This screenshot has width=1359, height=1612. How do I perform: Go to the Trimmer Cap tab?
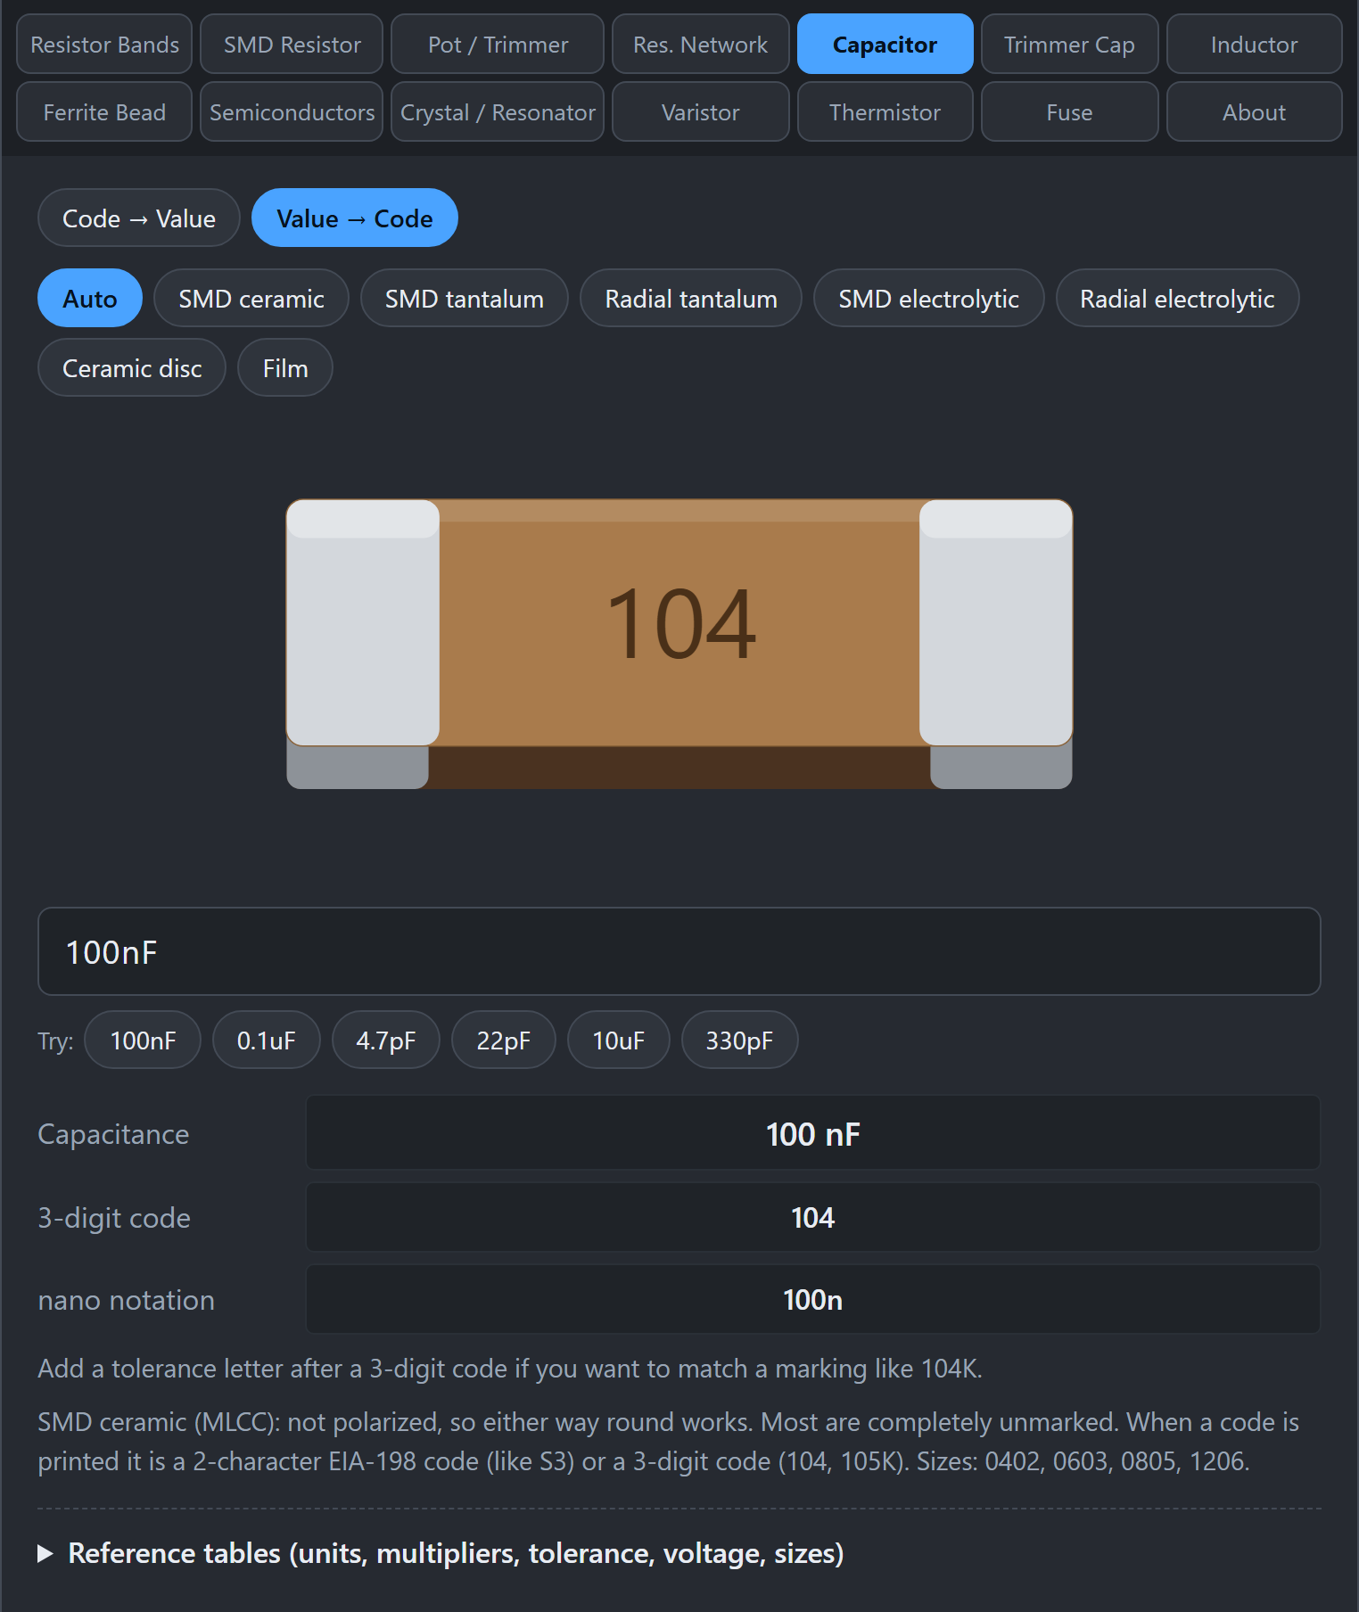click(1069, 44)
